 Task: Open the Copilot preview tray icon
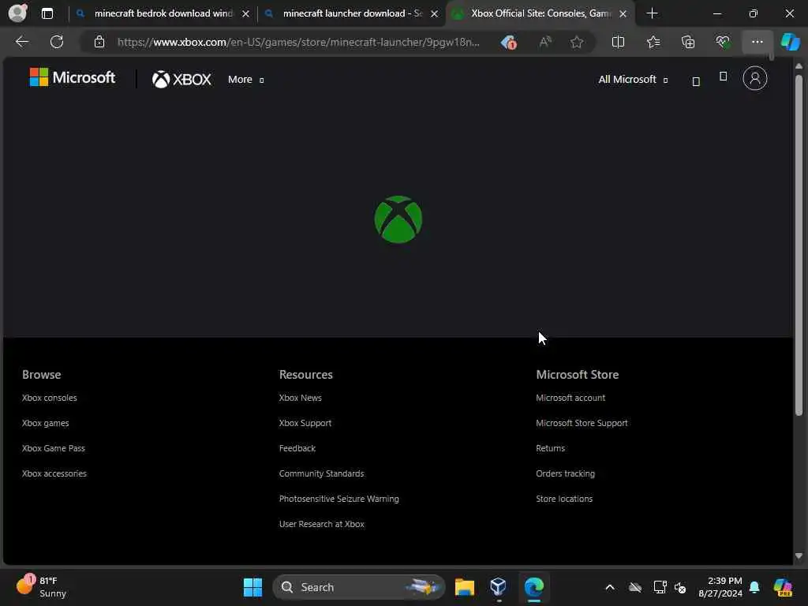(783, 587)
